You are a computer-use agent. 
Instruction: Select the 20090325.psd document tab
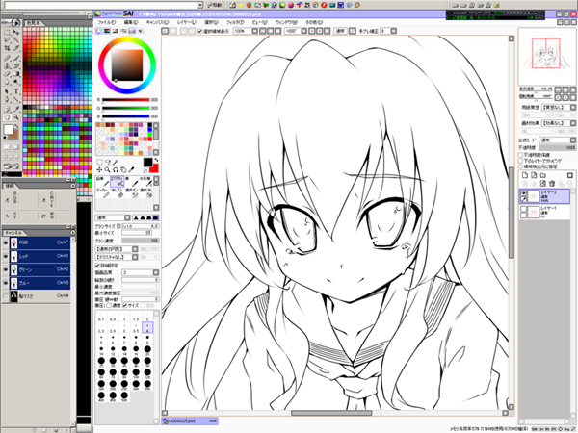[x=190, y=420]
